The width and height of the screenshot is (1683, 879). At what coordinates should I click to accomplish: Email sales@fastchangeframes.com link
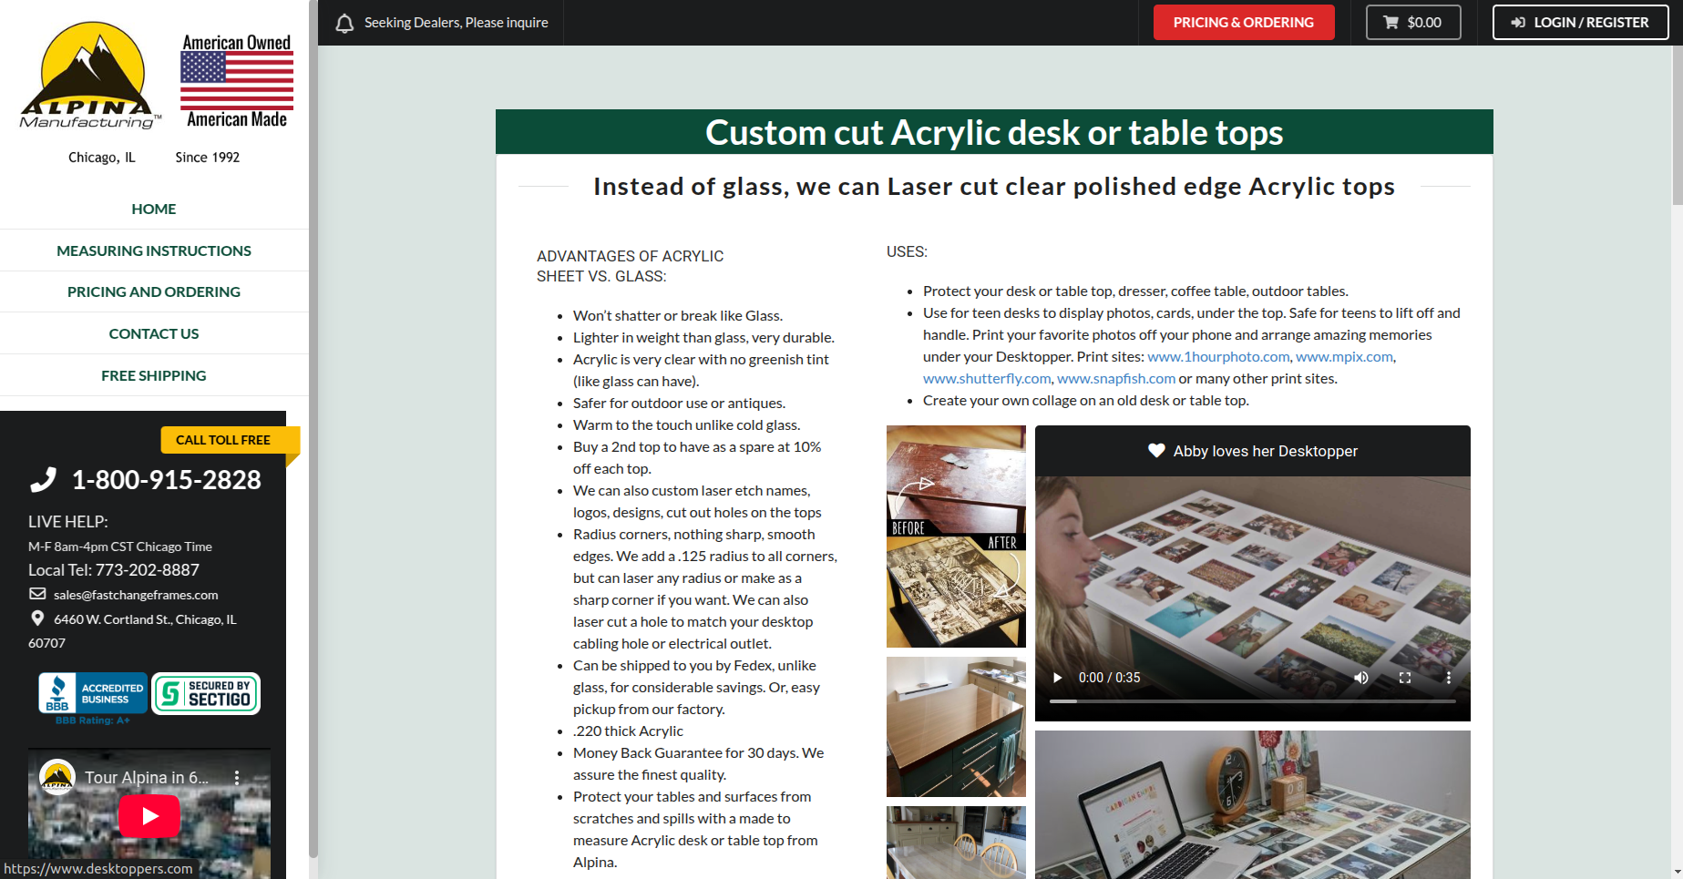coord(136,595)
